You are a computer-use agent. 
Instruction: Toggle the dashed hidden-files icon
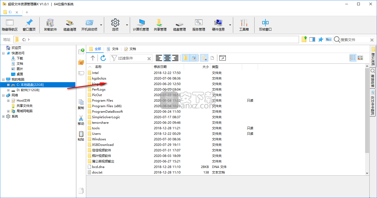click(212, 58)
